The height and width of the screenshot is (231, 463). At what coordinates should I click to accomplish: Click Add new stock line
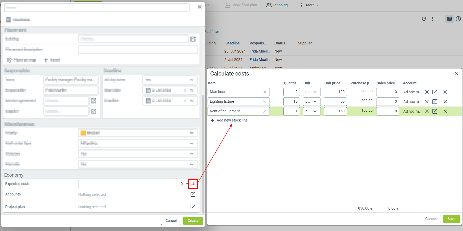229,120
